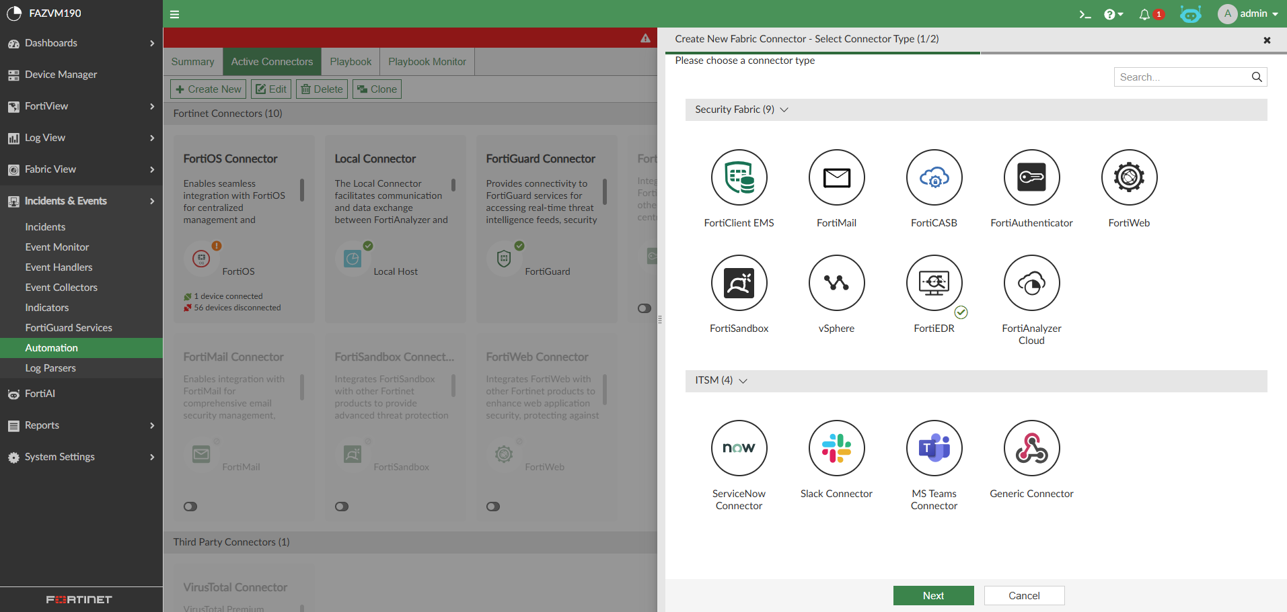Turn on the FortiWeb Connector toggle
1287x612 pixels.
point(493,507)
